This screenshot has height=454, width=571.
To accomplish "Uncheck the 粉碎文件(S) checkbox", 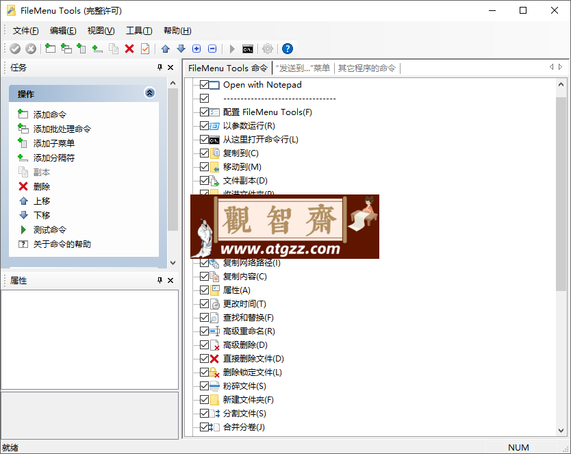I will pyautogui.click(x=204, y=386).
